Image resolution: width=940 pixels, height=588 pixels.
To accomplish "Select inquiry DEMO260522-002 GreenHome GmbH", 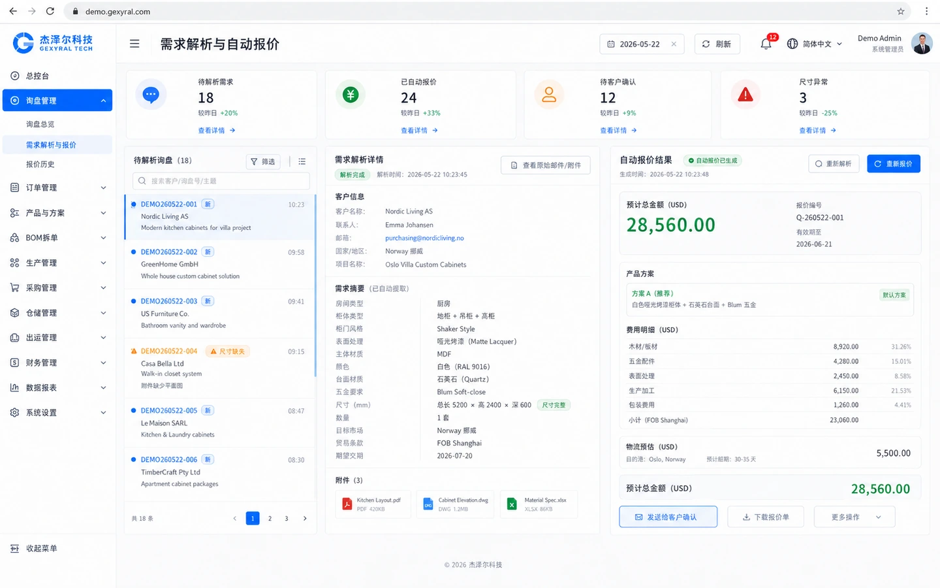I will 220,264.
